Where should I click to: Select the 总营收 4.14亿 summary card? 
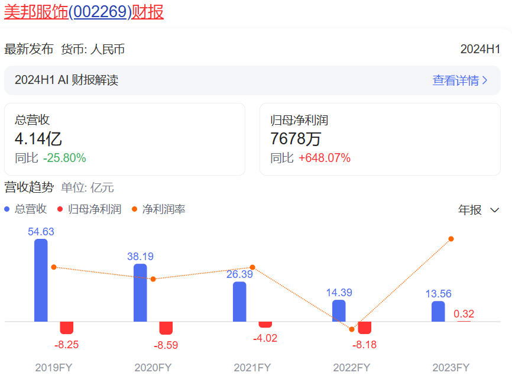124,139
